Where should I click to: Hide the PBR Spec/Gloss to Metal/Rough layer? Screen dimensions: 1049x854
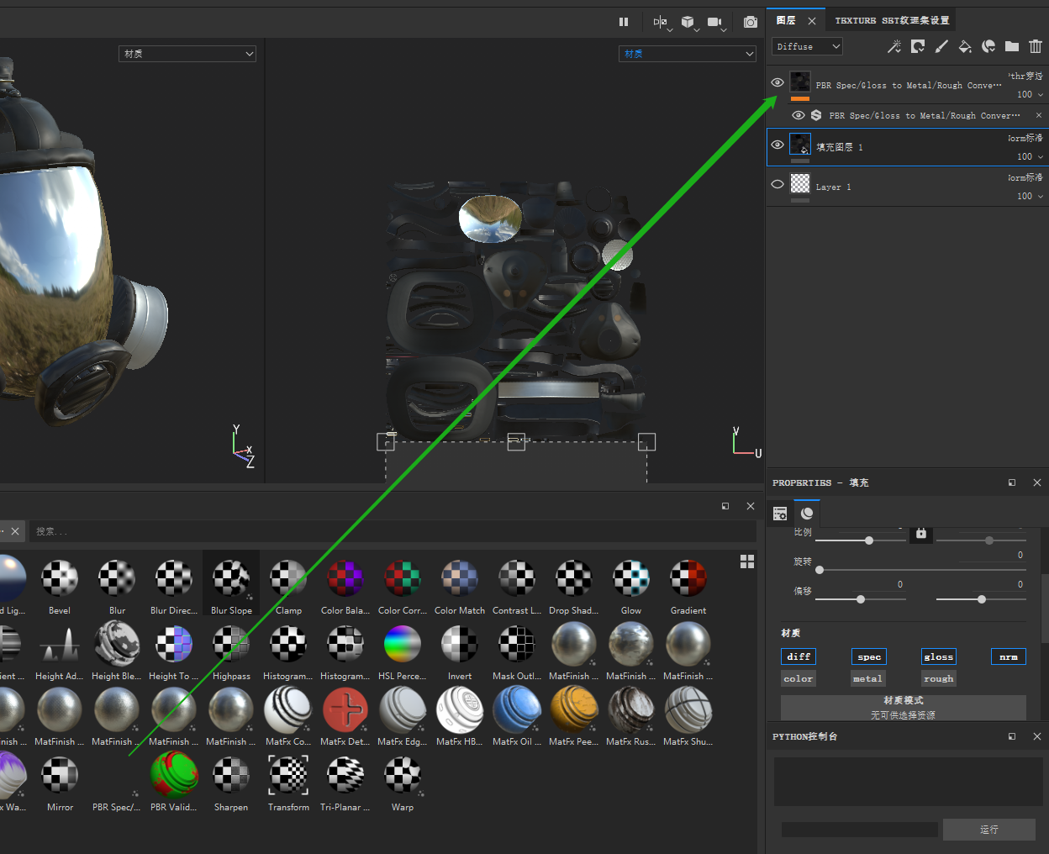click(x=777, y=82)
